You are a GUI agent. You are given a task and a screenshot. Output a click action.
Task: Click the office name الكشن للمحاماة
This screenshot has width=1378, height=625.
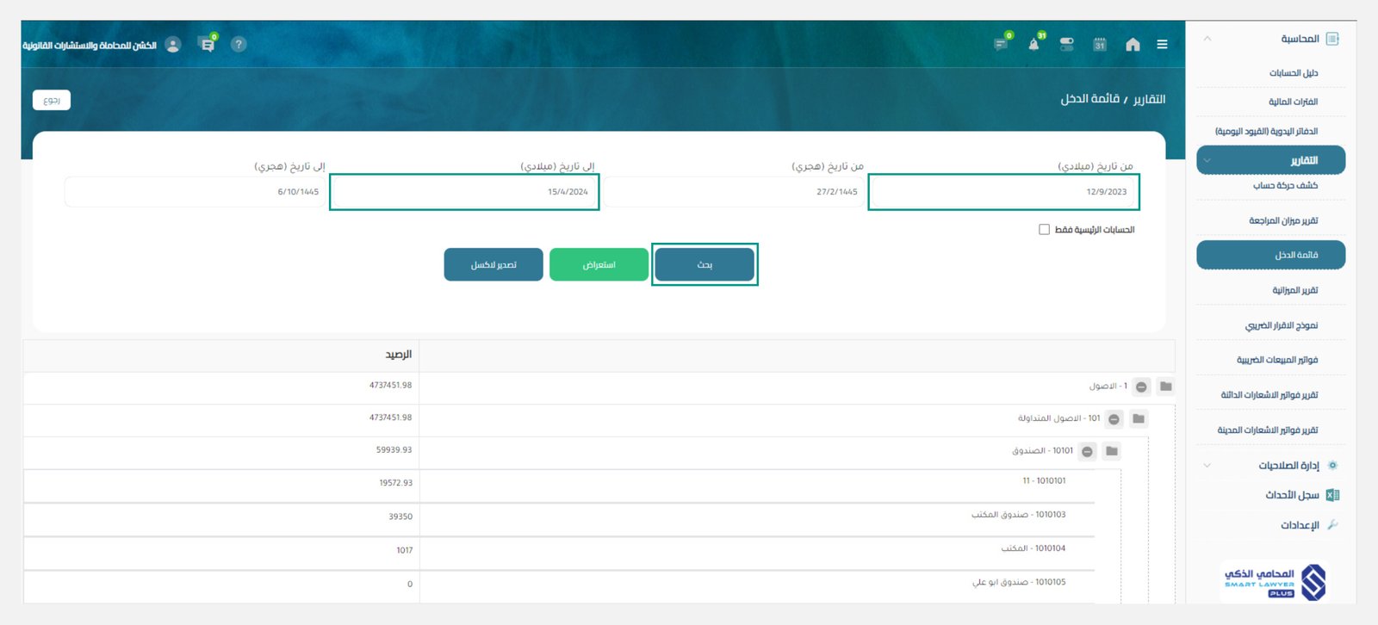click(x=90, y=45)
